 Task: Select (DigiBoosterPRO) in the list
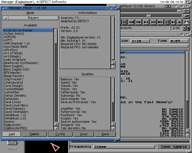click(x=28, y=128)
